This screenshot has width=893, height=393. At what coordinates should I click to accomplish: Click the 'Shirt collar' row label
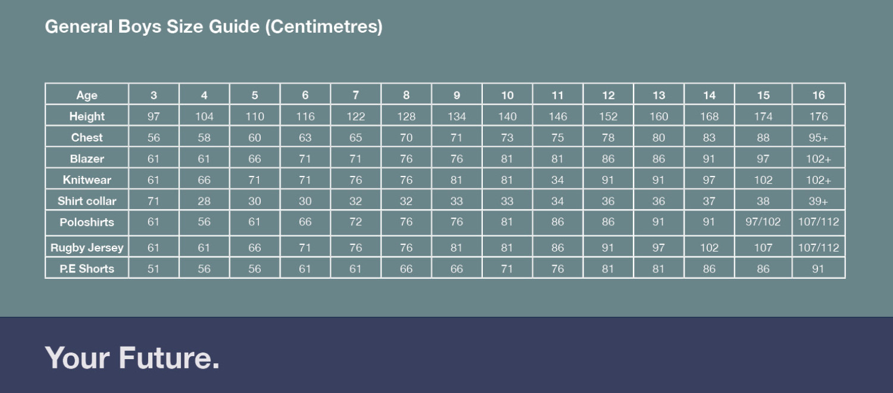pos(87,200)
